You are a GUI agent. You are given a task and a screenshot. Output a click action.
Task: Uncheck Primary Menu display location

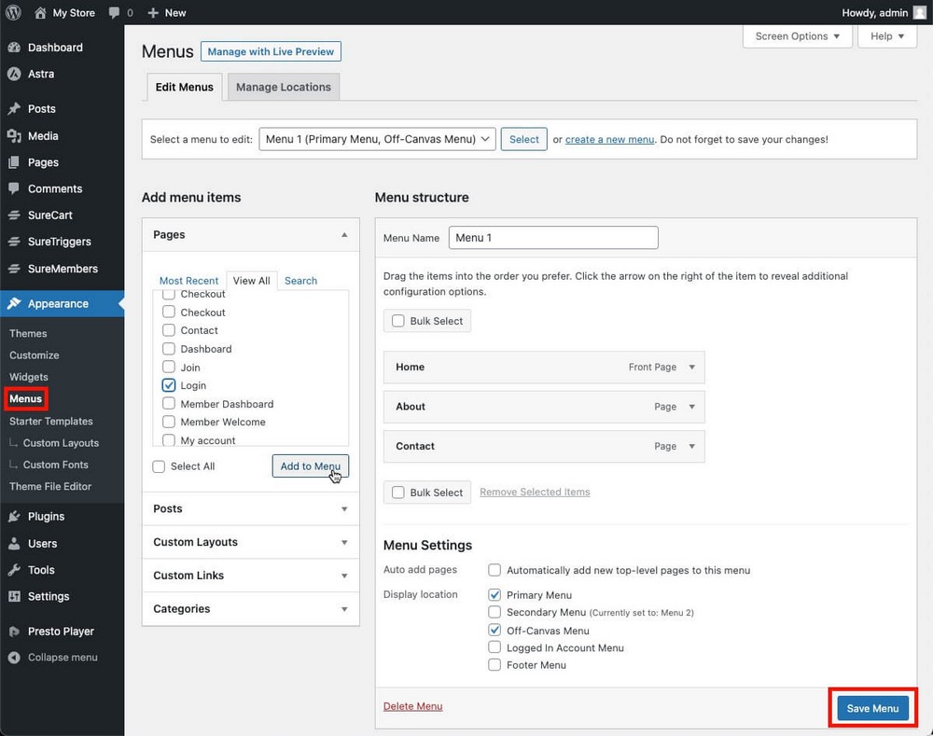pyautogui.click(x=494, y=595)
